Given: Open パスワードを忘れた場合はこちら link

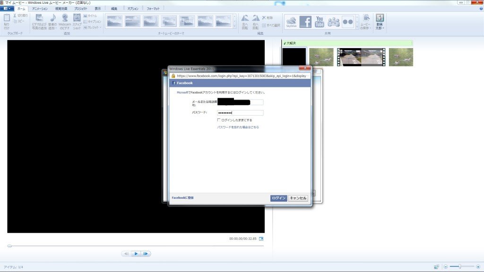Looking at the screenshot, I should coord(238,127).
